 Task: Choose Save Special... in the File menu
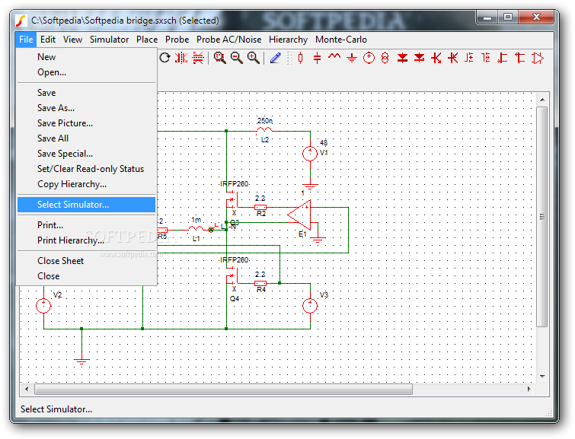point(87,154)
